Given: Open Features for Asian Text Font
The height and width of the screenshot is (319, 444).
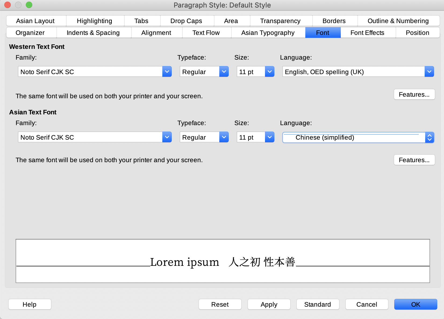Looking at the screenshot, I should pyautogui.click(x=414, y=160).
